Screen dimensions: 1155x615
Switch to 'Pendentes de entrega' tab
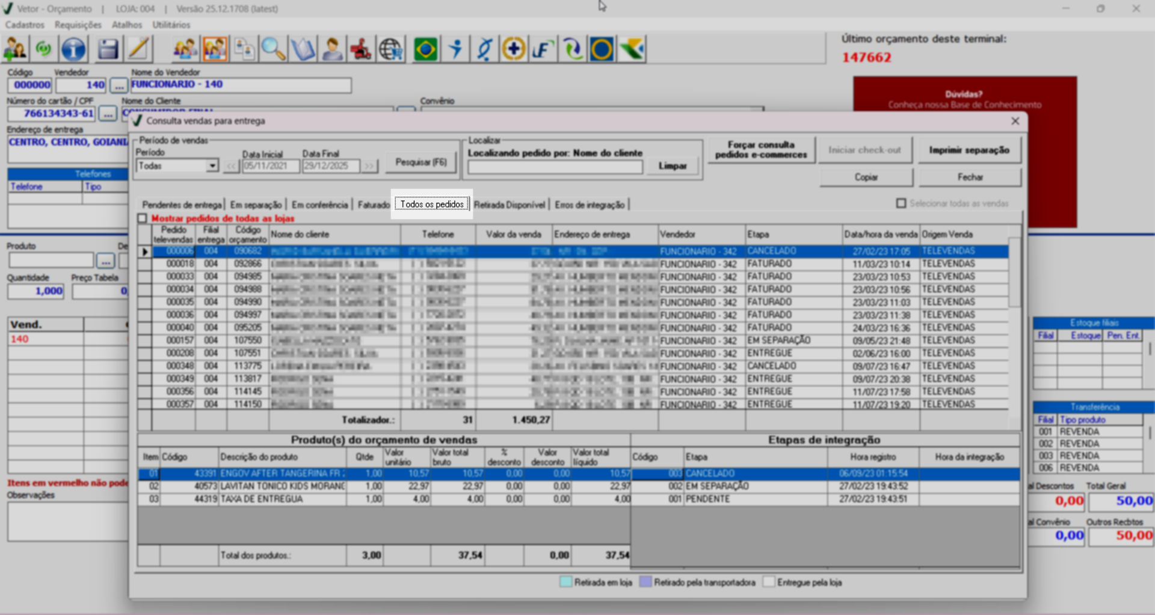(182, 205)
